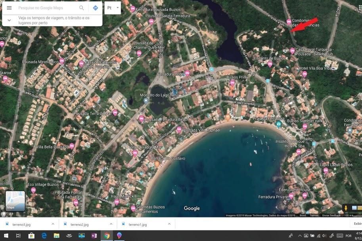Open downloaded file terreno2.jpg
Image resolution: width=362 pixels, height=241 pixels.
[x=80, y=224]
